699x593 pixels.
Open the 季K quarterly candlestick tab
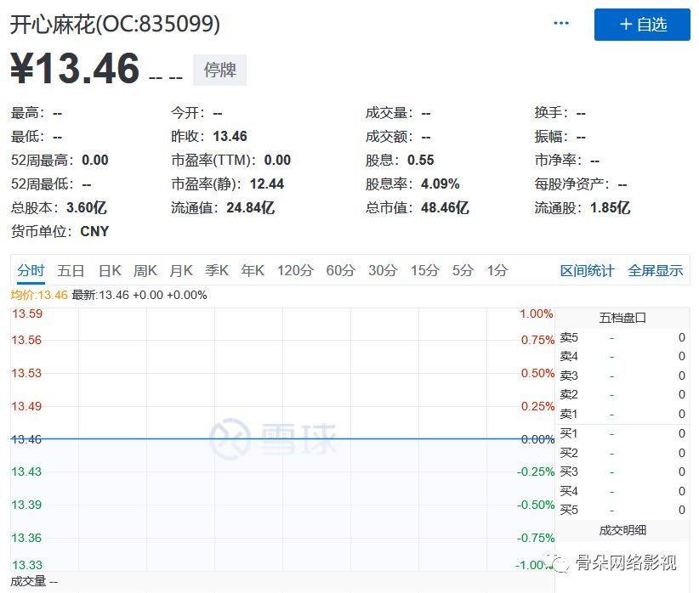pyautogui.click(x=217, y=270)
